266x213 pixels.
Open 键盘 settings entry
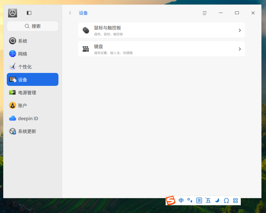click(161, 49)
